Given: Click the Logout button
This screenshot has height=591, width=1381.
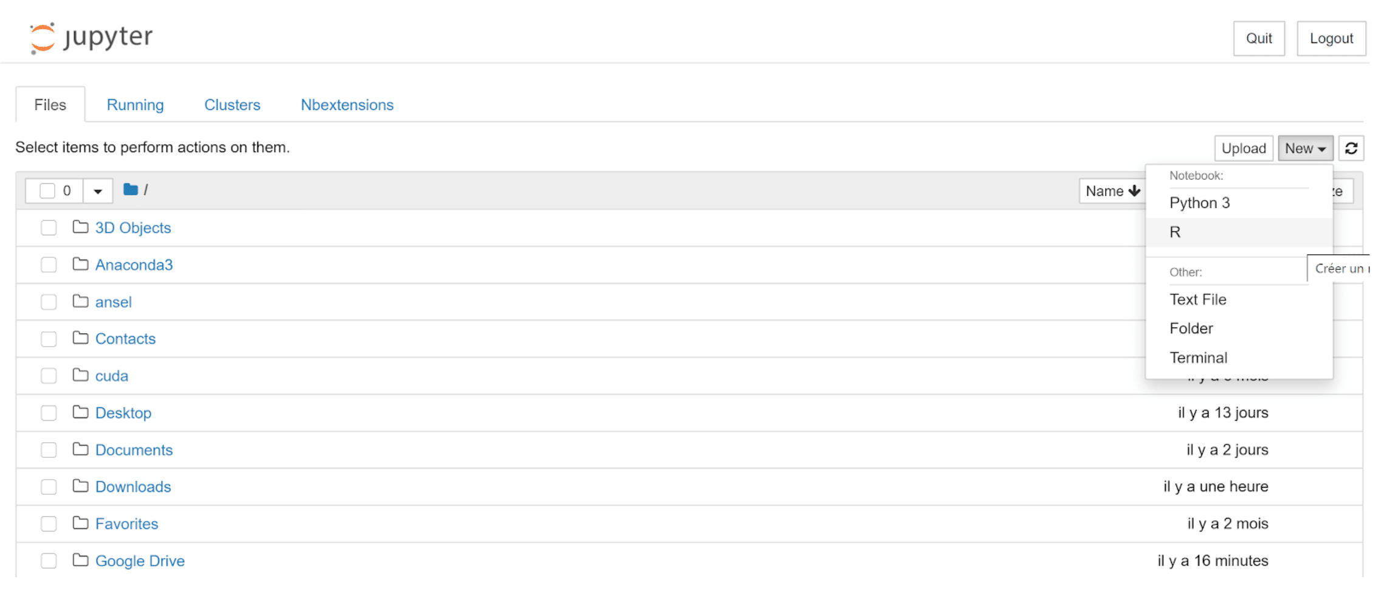Looking at the screenshot, I should [1331, 38].
